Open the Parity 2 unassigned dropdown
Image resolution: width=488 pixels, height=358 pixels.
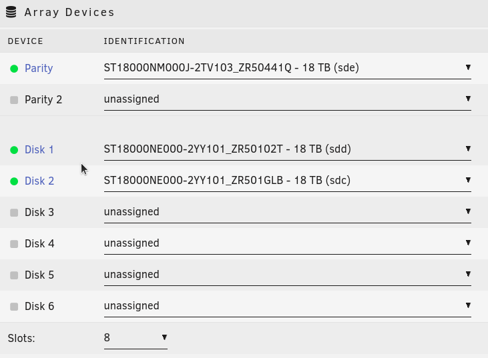(x=287, y=100)
